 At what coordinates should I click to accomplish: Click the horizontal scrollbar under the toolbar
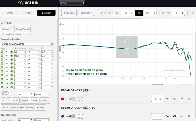(100, 18)
